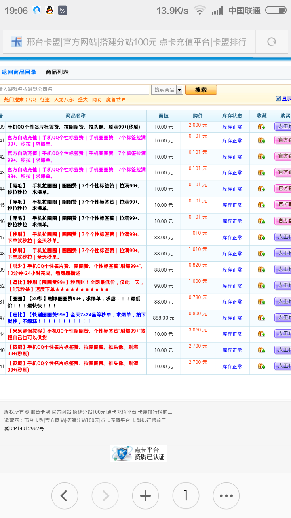Image resolution: width=291 pixels, height=518 pixels.
Task: Go back with browser back arrow
Action: coord(64,496)
